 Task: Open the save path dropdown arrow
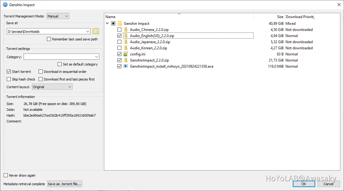(88, 32)
